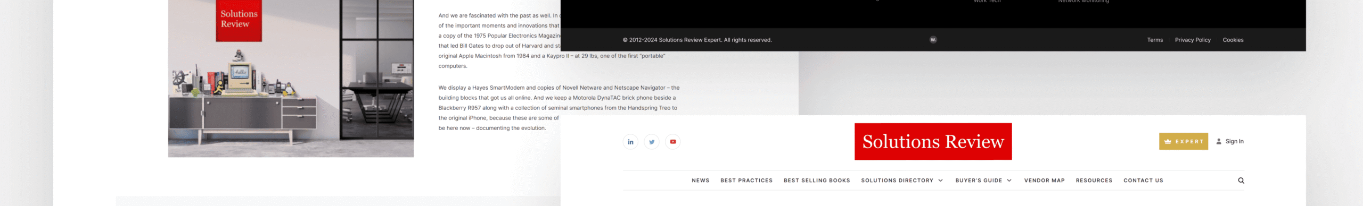Screen dimensions: 1363x206
Task: Open the LinkedIn social icon
Action: point(630,142)
